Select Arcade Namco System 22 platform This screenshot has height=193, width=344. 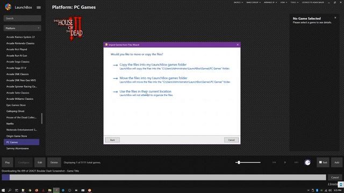20,37
